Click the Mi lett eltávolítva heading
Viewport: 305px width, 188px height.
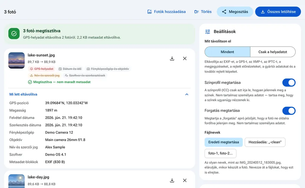[23, 94]
